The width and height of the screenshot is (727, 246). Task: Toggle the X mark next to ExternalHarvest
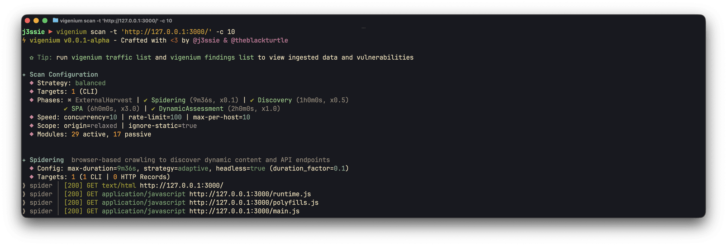(69, 100)
